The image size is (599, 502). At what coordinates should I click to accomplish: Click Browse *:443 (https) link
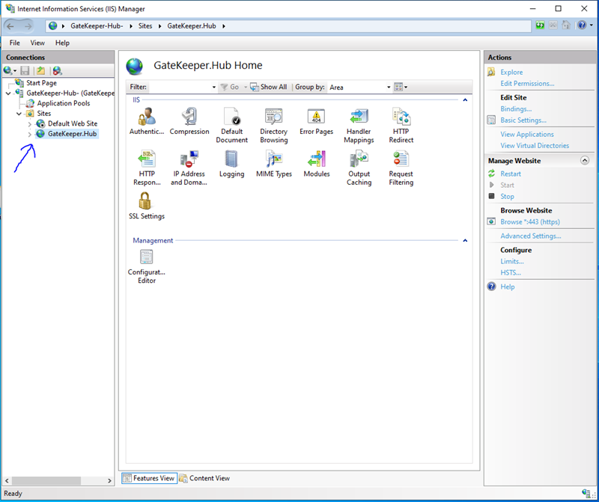point(530,221)
